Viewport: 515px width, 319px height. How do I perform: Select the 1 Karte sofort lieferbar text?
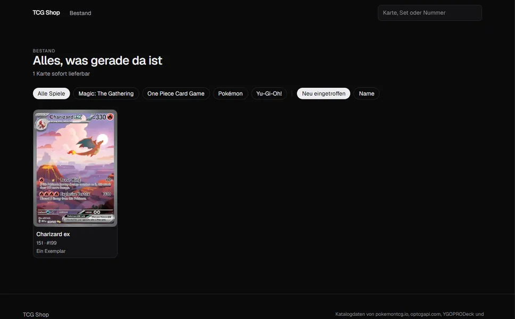tap(61, 73)
